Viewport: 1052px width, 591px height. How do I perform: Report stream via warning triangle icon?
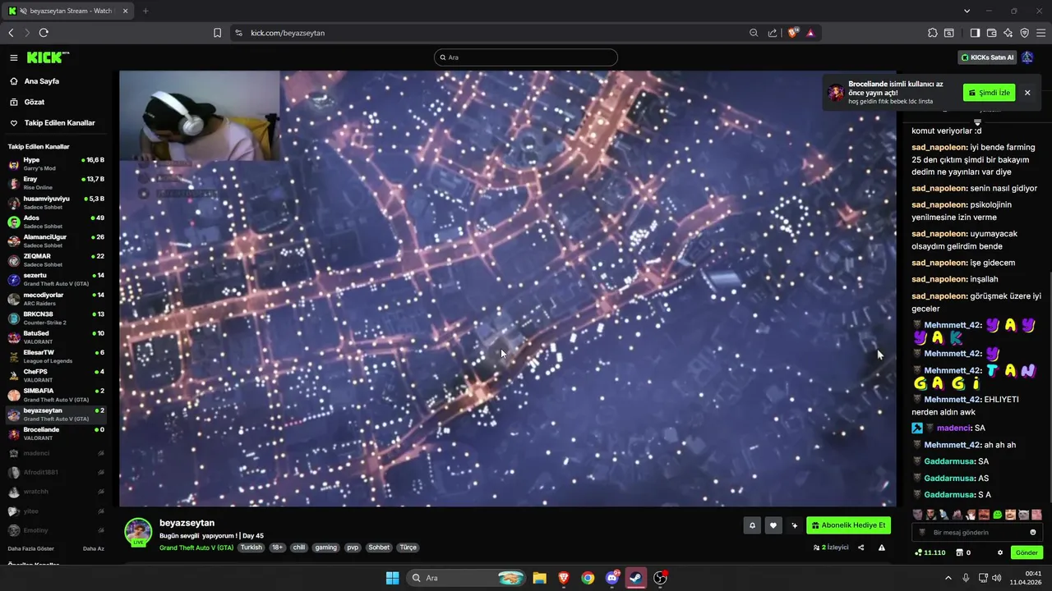point(882,547)
